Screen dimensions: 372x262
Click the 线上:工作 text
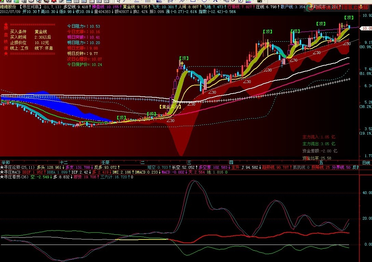pyautogui.click(x=19, y=48)
